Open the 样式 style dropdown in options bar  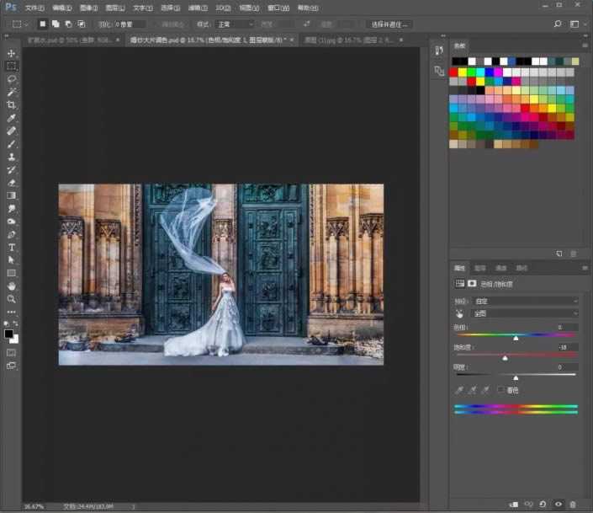coord(234,24)
